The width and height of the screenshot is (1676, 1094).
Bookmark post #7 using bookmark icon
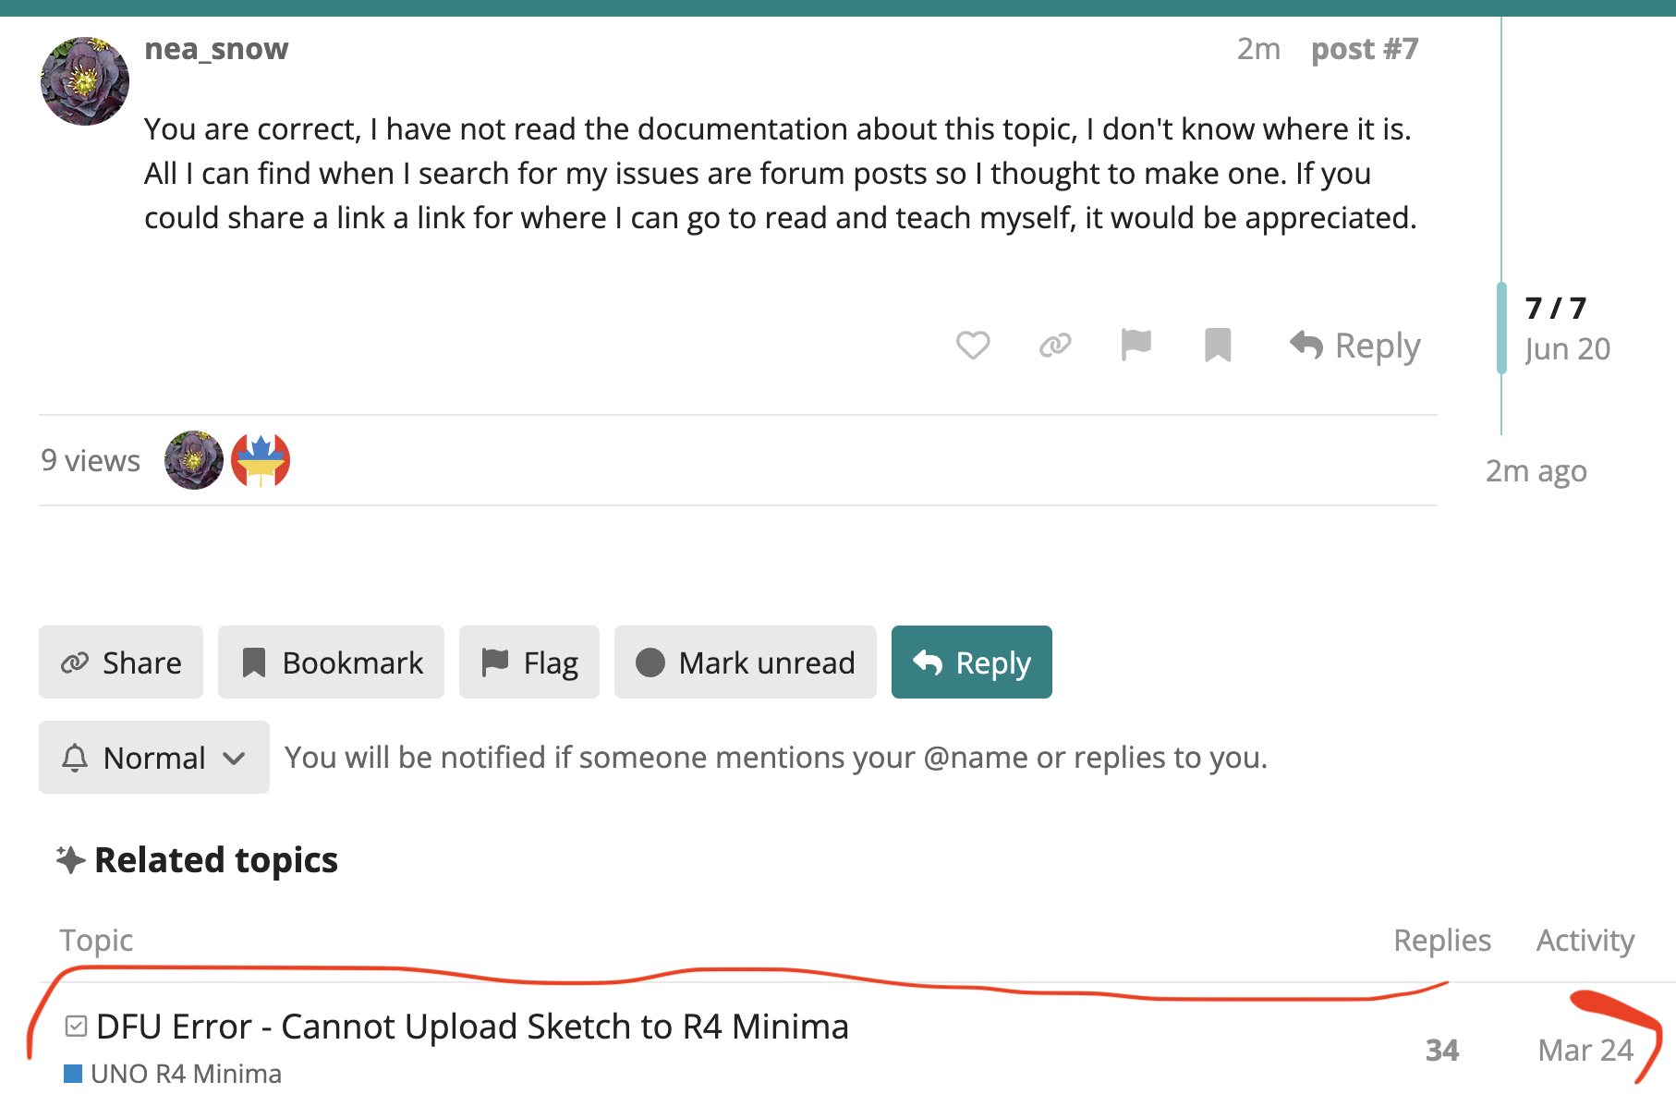coord(1218,346)
